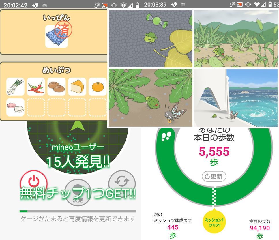The height and width of the screenshot is (240, 279).
Task: Tap the 5,555 step count
Action: tap(214, 152)
